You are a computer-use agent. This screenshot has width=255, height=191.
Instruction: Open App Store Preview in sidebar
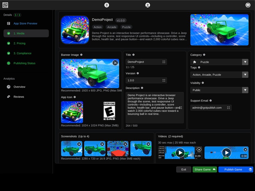coord(26,23)
